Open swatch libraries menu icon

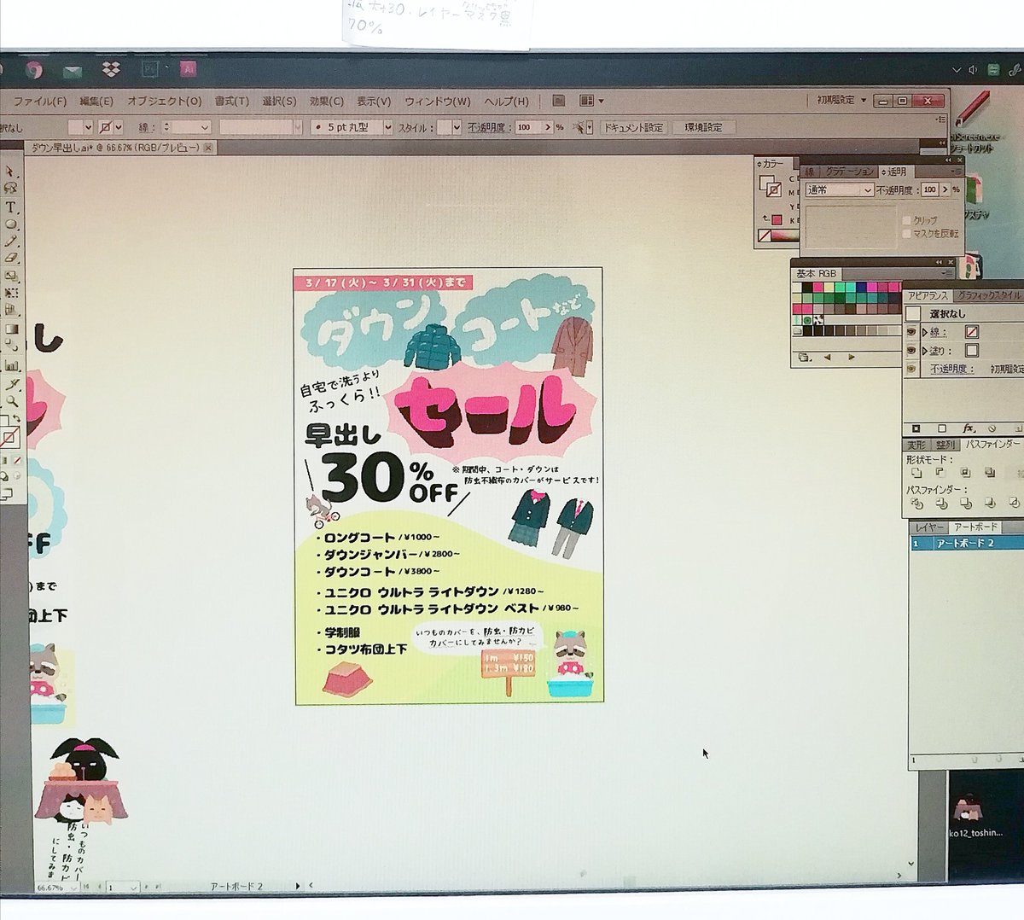click(x=805, y=358)
